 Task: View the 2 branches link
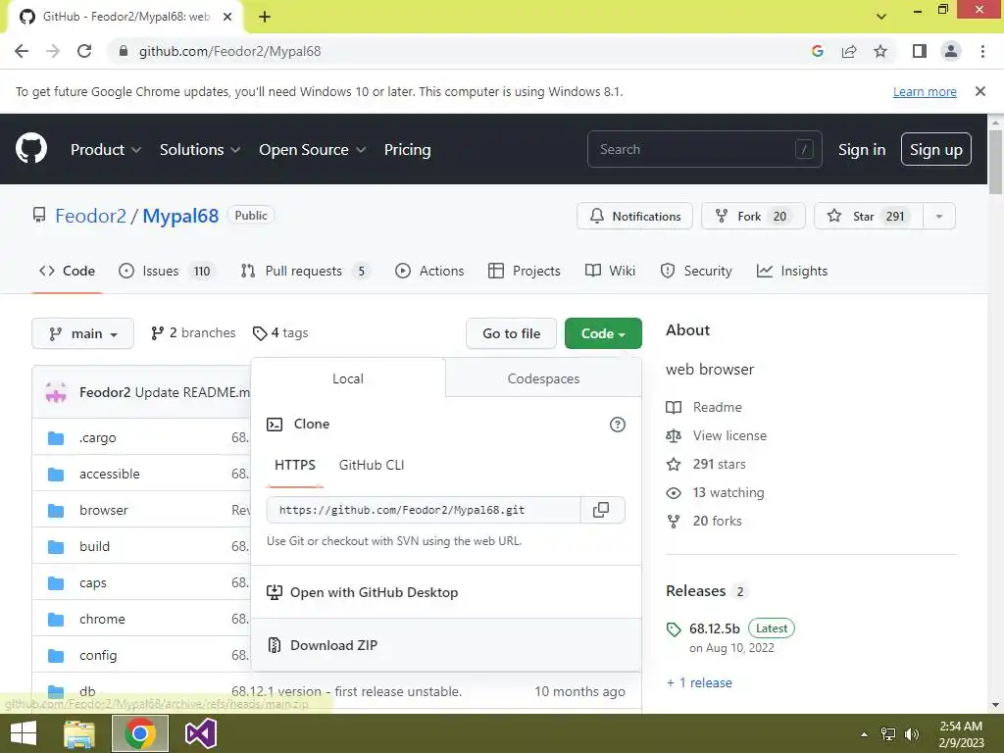[193, 333]
